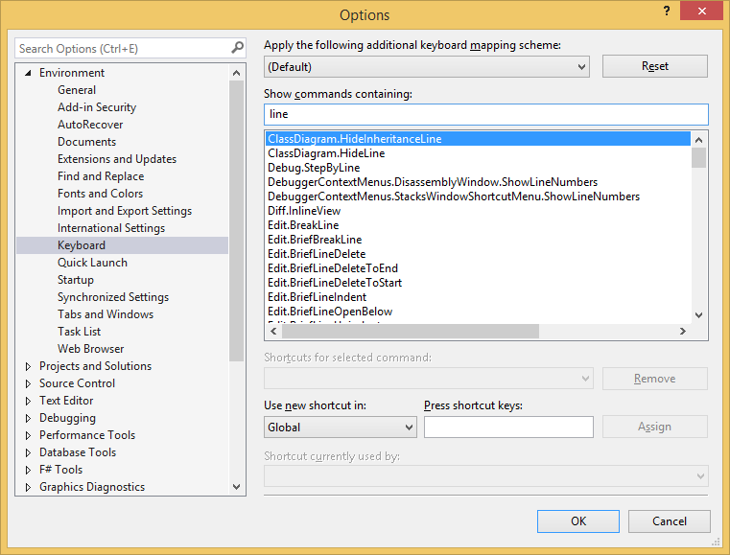This screenshot has width=730, height=555.
Task: Expand the Database Tools node
Action: pyautogui.click(x=28, y=452)
